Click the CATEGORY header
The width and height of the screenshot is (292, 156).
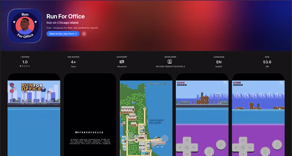coord(122,57)
